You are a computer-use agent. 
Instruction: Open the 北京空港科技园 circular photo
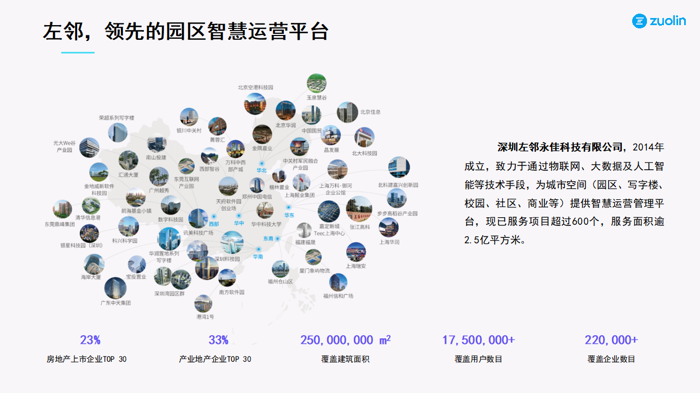tap(255, 104)
